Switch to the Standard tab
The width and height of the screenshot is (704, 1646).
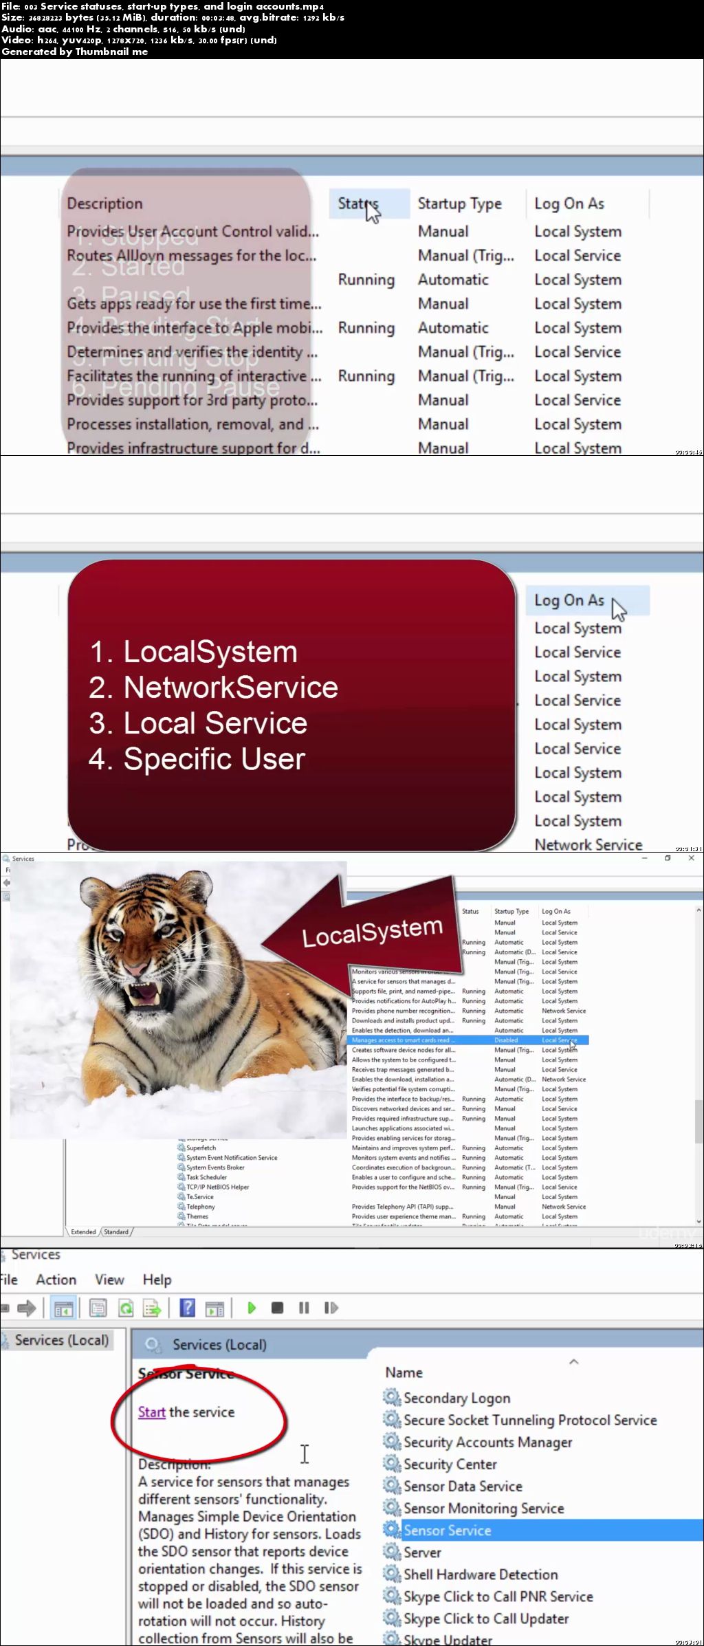tap(116, 1231)
